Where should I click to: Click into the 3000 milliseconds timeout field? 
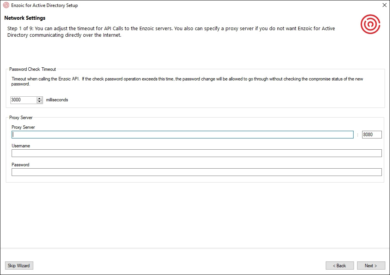pyautogui.click(x=23, y=100)
